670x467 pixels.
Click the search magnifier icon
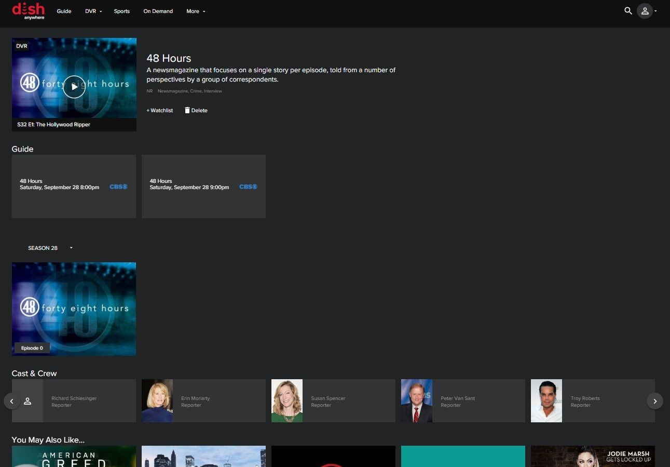click(x=628, y=11)
